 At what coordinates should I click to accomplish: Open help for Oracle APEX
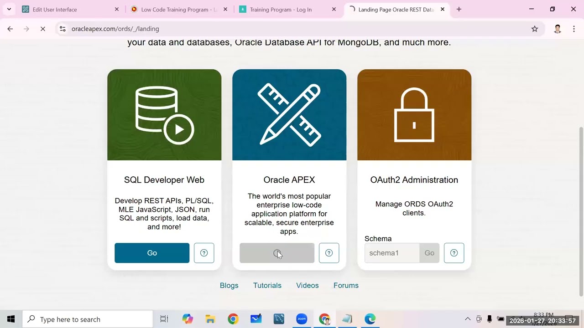tap(329, 253)
